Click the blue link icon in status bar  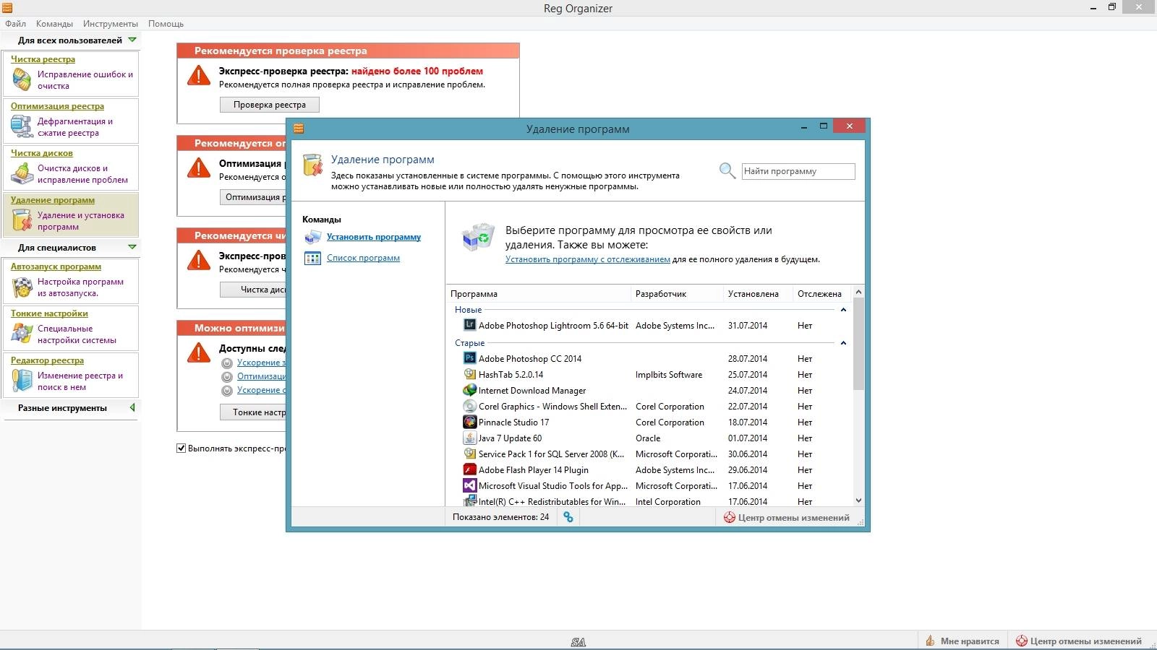point(568,517)
